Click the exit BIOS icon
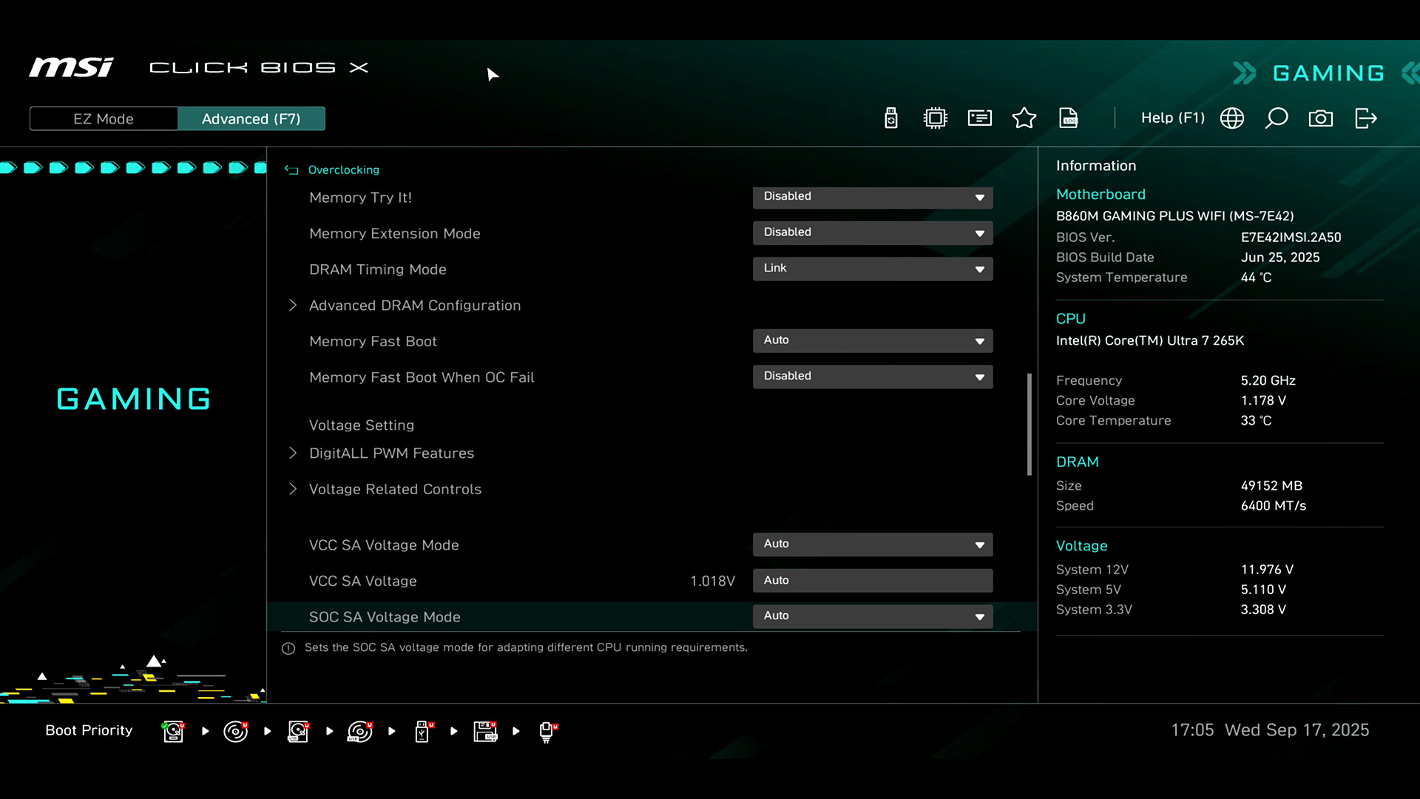 (x=1365, y=118)
